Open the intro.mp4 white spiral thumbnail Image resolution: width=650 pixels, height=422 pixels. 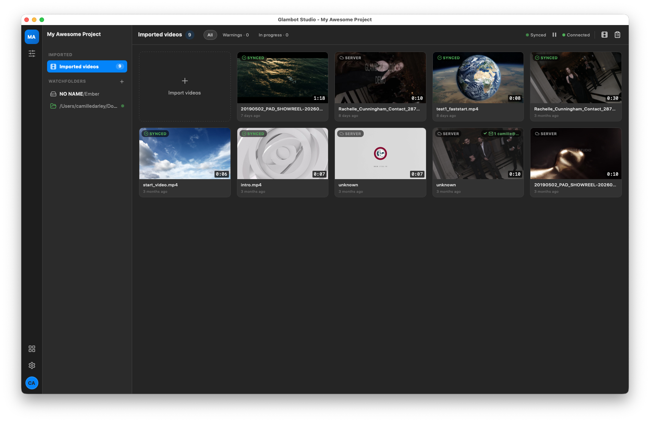(x=282, y=154)
